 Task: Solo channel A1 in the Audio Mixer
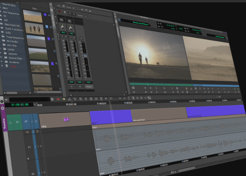(x=62, y=36)
